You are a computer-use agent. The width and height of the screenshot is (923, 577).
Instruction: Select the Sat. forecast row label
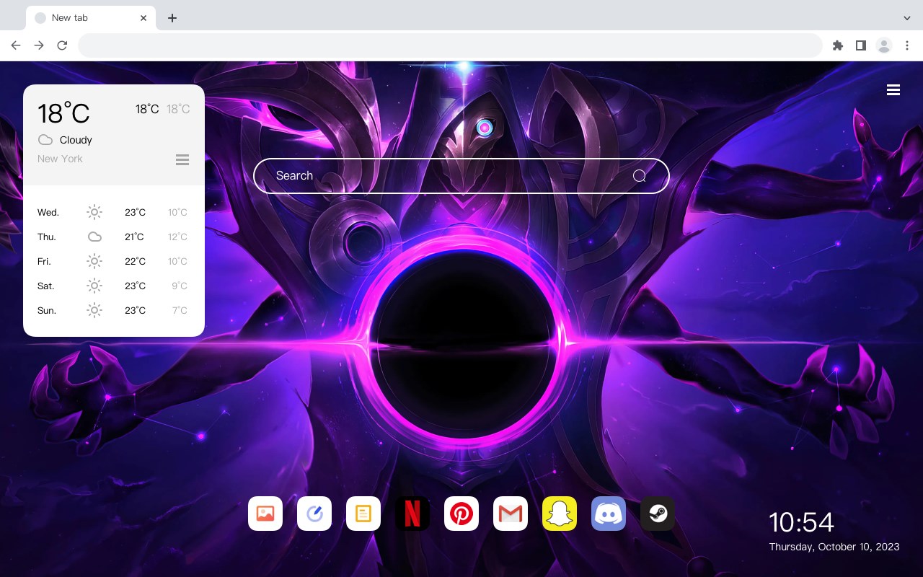point(46,286)
